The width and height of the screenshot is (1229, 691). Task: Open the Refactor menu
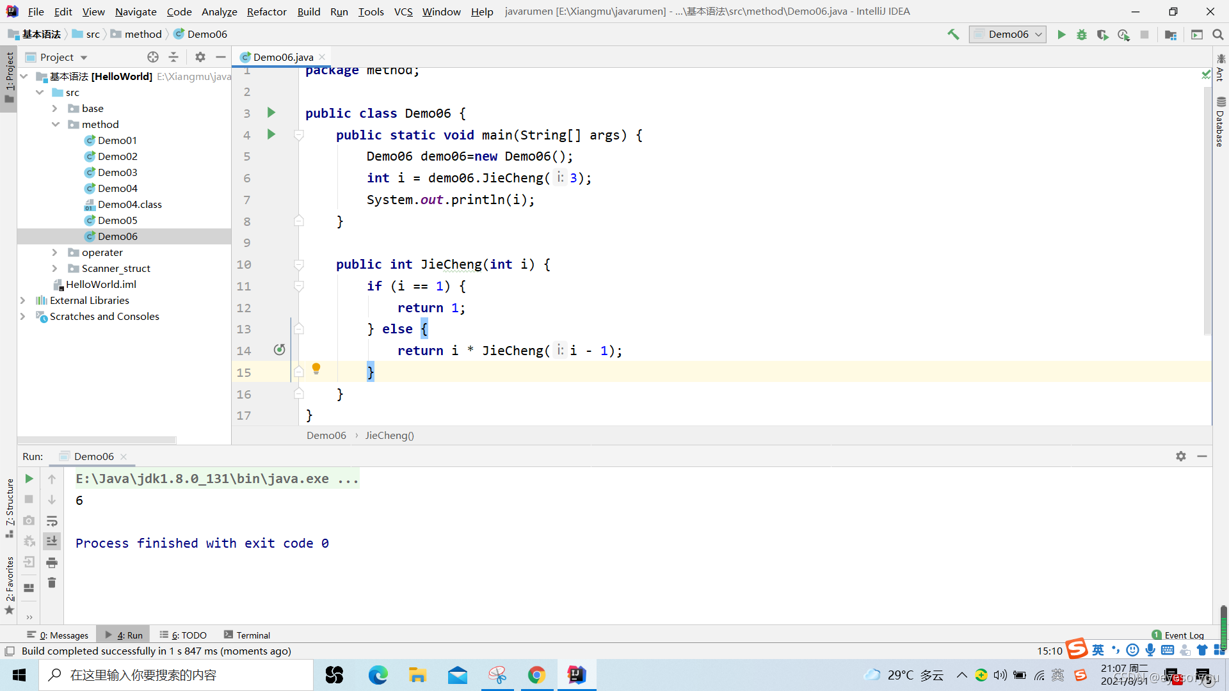point(266,11)
